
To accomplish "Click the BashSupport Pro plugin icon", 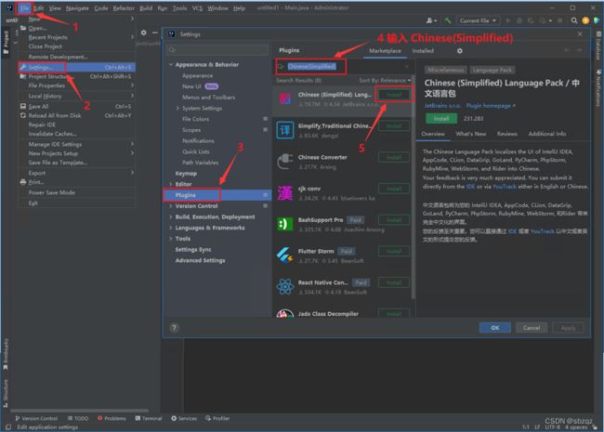I will [285, 224].
